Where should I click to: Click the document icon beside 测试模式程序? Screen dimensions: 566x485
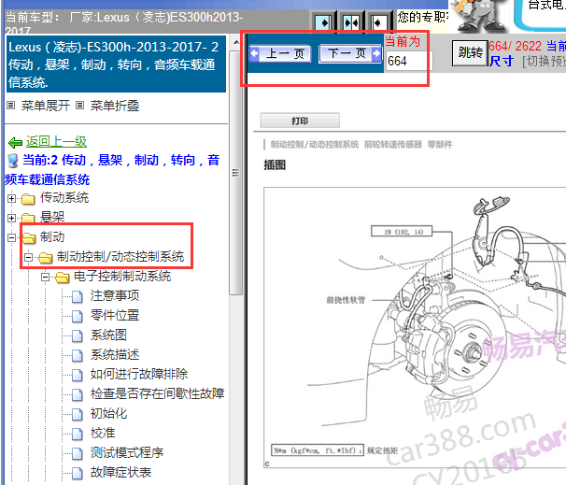pos(77,453)
